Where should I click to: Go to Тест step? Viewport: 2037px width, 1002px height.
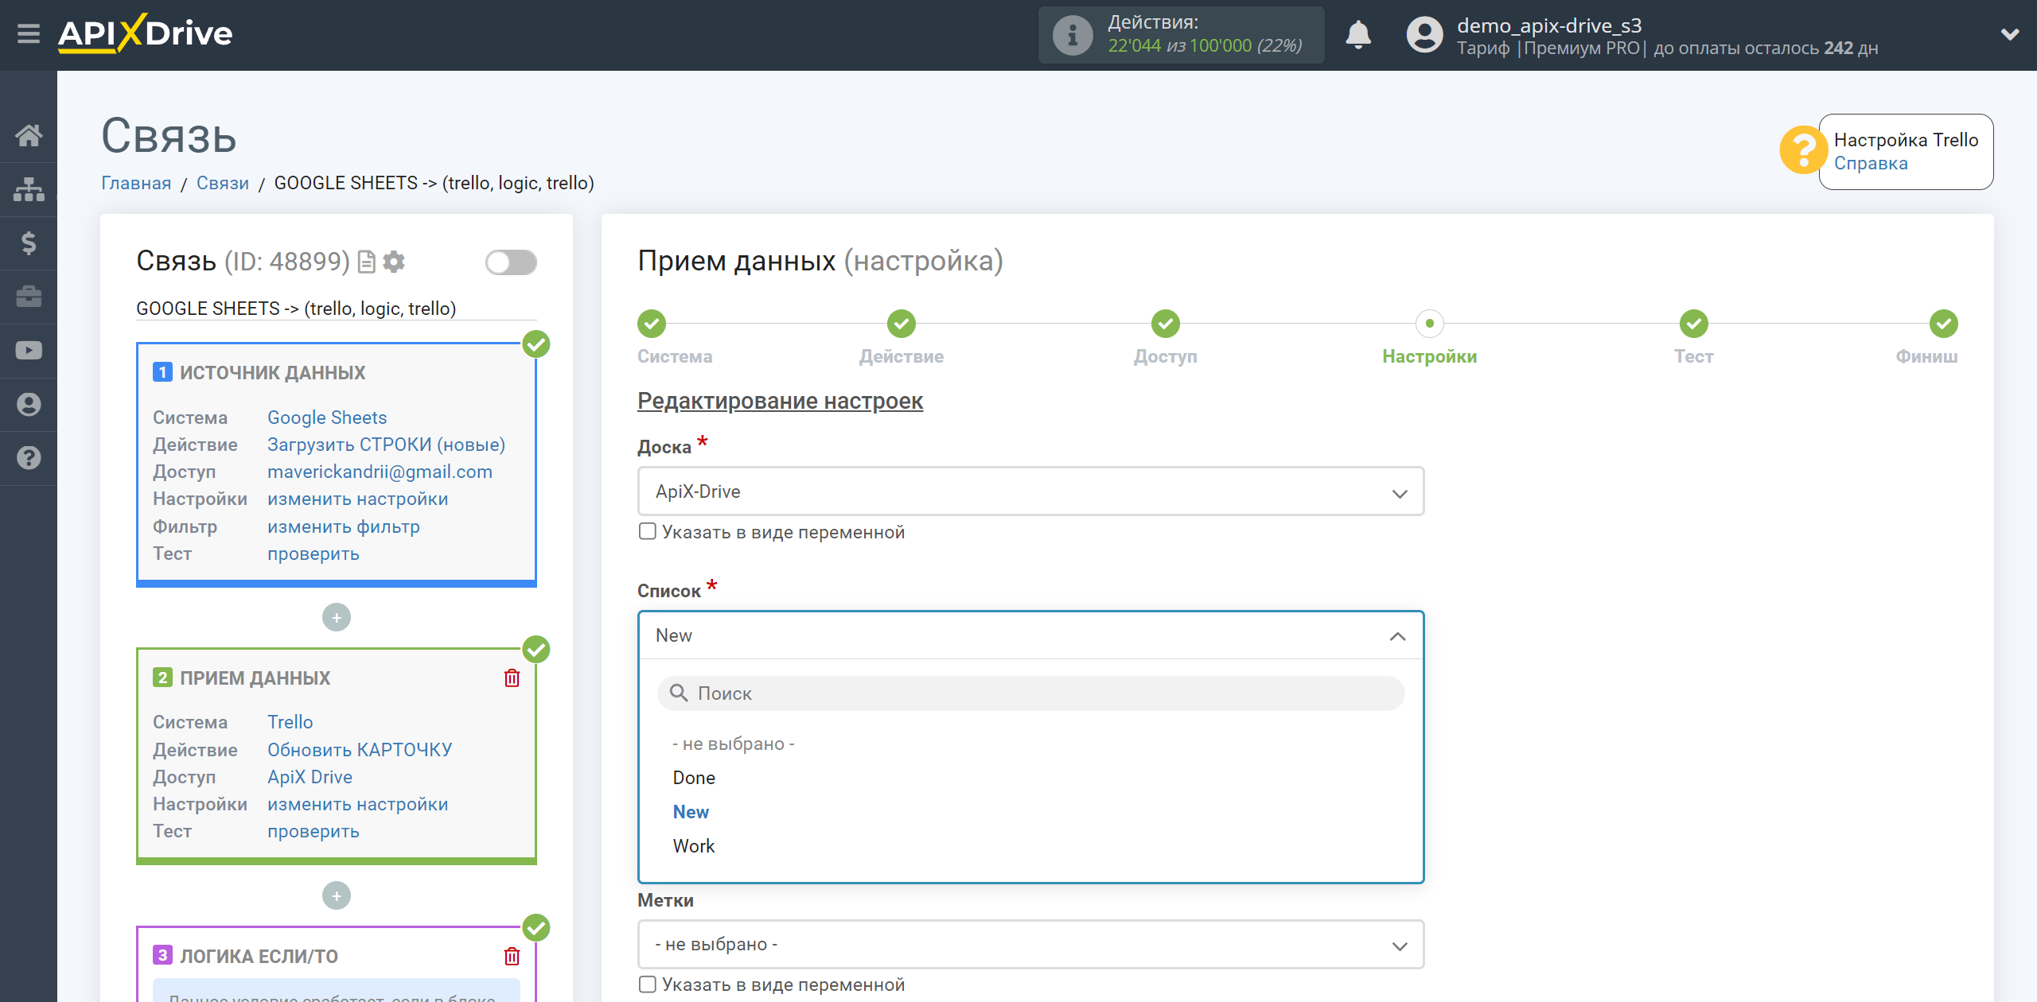(1693, 324)
